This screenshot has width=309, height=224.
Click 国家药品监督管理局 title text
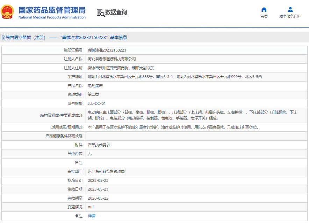click(52, 10)
